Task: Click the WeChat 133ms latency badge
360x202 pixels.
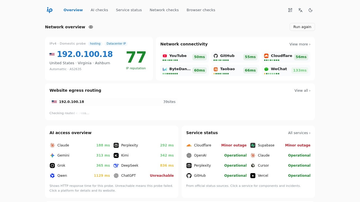Action: point(300,70)
